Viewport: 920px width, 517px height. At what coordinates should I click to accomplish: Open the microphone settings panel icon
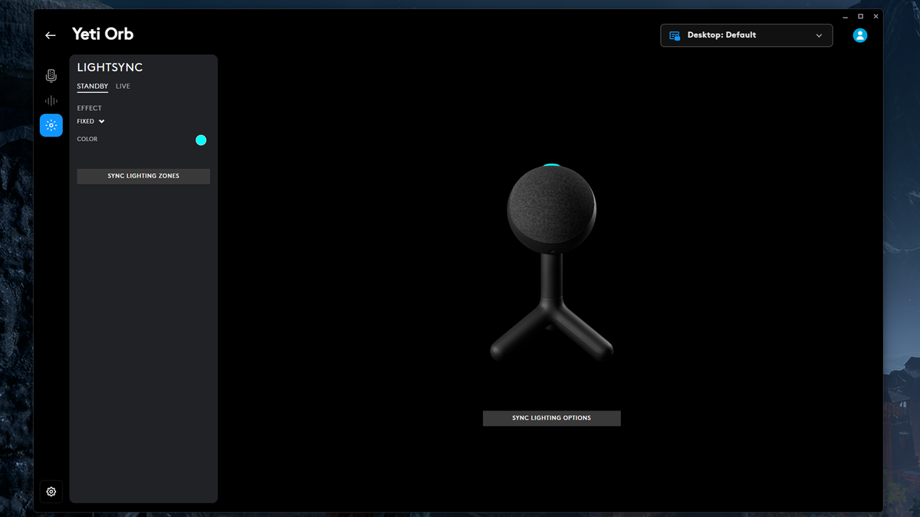pos(51,75)
